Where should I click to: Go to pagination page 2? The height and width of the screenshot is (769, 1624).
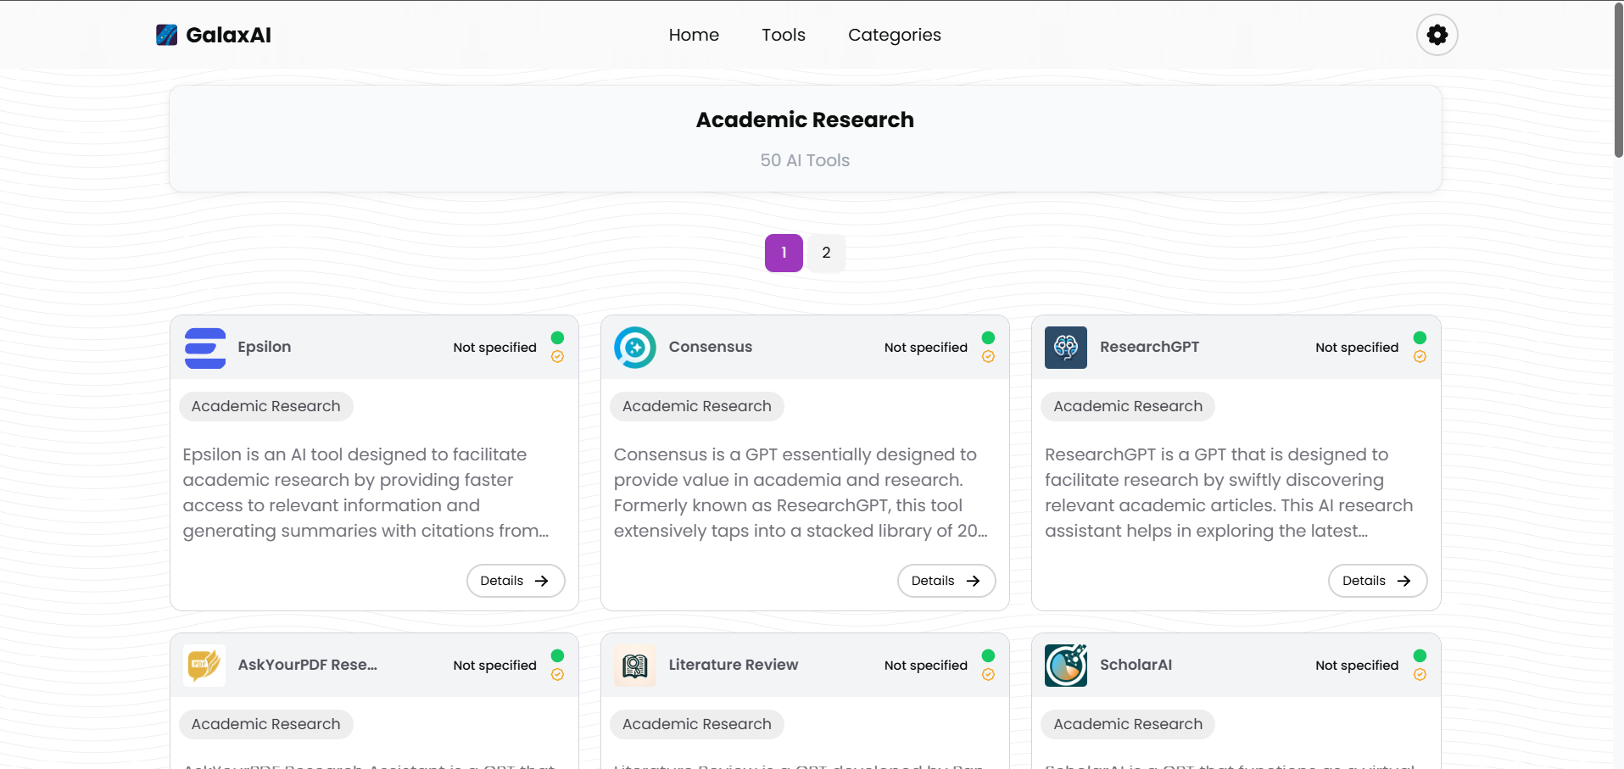tap(826, 253)
